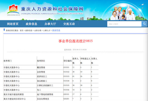
Task: Follow the 首页 breadcrumb link
Action: click(22, 31)
